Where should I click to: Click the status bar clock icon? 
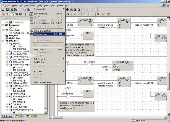[133, 121]
